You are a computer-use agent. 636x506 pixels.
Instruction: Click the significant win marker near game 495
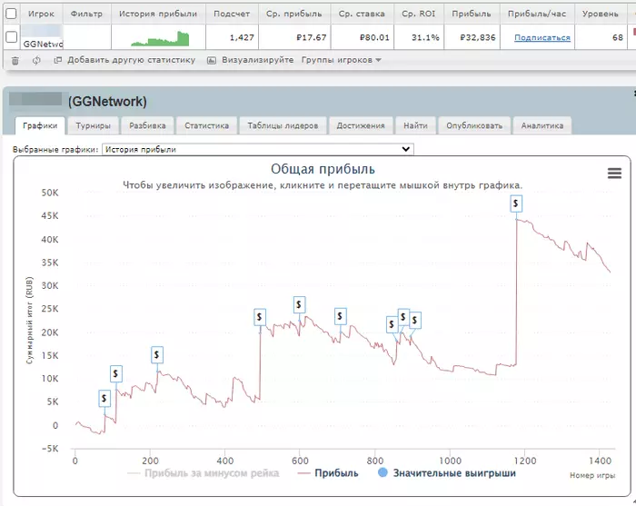point(260,317)
